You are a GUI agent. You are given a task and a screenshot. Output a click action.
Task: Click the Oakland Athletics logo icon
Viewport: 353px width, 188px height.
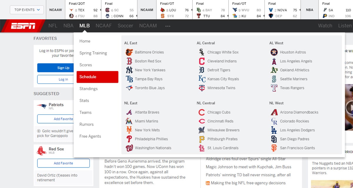tap(274, 70)
